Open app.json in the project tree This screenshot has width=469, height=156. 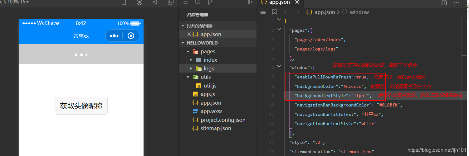click(211, 103)
